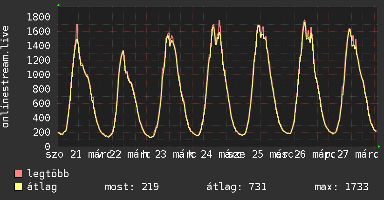Click the átlag: 731 statistic
This screenshot has height=200, width=384.
pos(237,187)
